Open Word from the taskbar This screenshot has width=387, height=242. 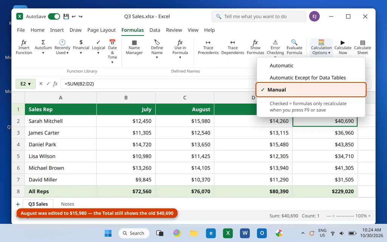point(245,233)
